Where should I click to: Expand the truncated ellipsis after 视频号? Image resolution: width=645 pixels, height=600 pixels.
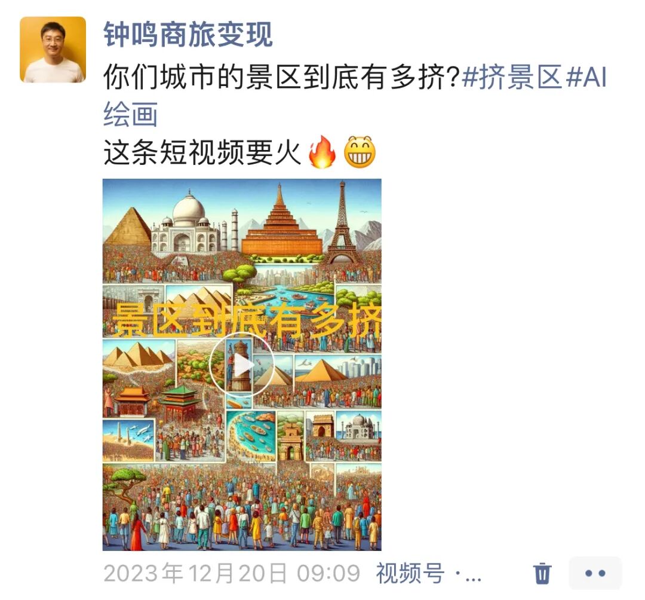click(x=469, y=575)
